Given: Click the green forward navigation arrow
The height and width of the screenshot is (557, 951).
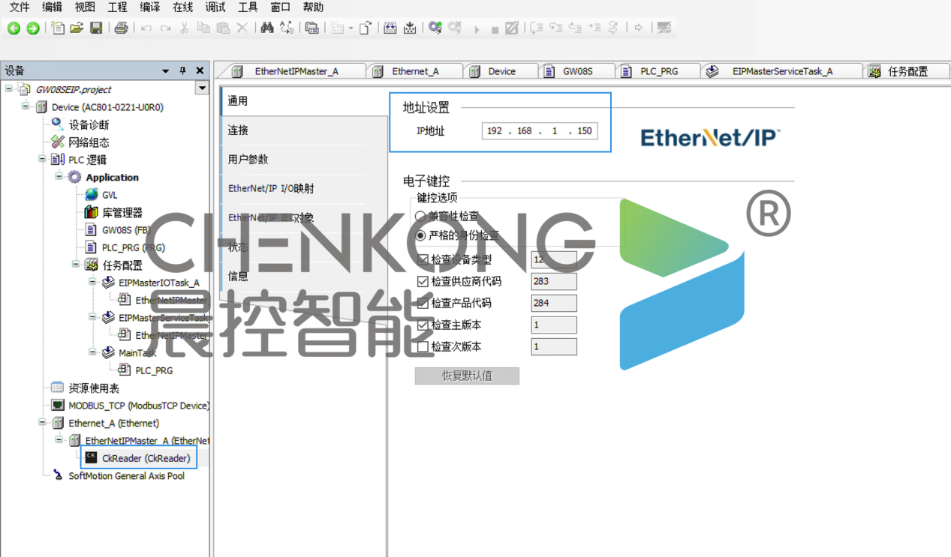Looking at the screenshot, I should pyautogui.click(x=32, y=28).
